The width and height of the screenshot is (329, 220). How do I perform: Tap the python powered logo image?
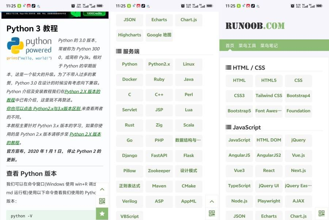pyautogui.click(x=29, y=49)
